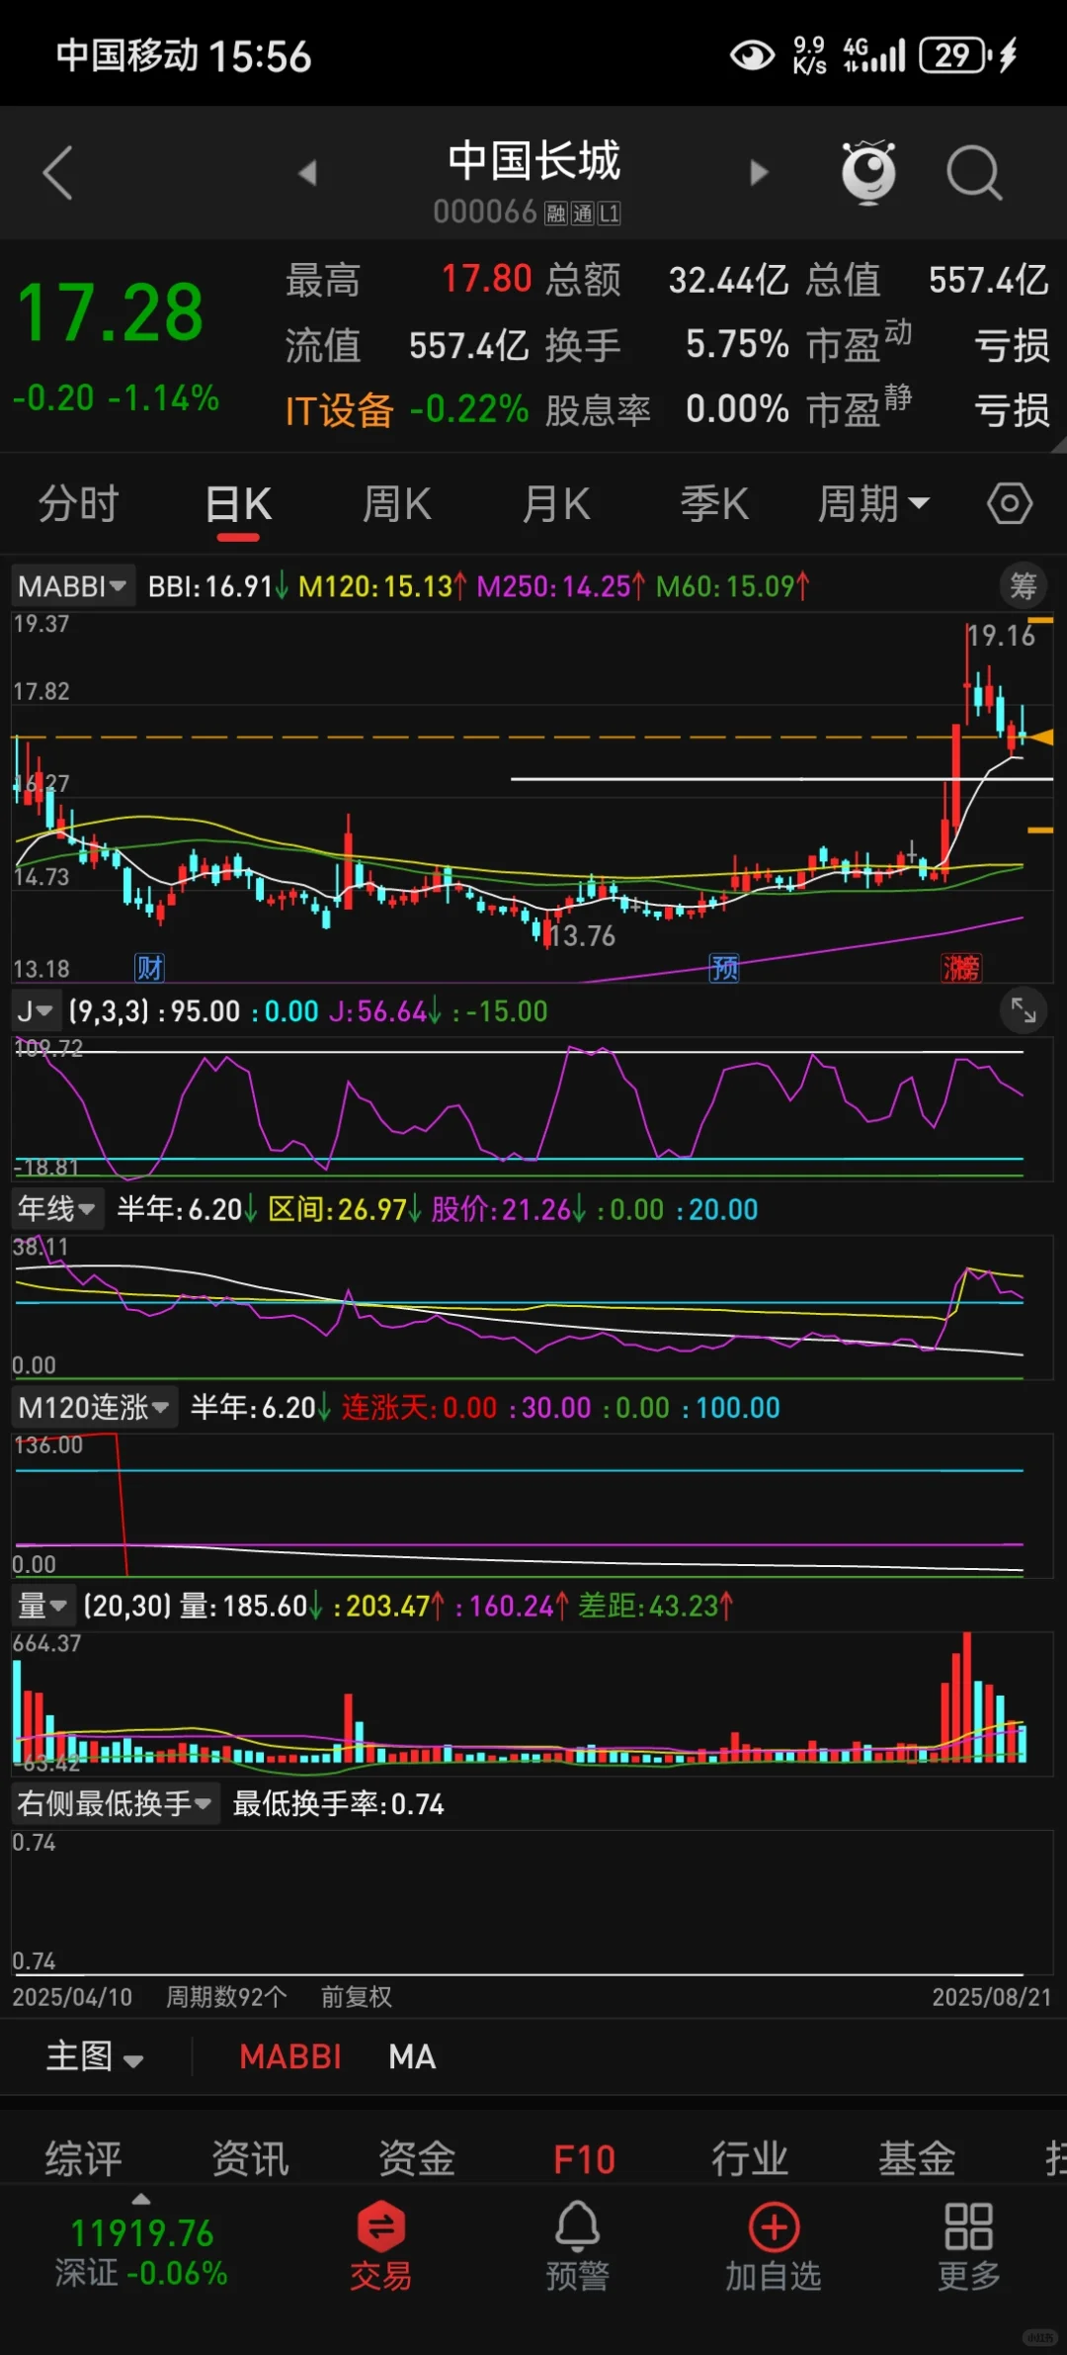Viewport: 1067px width, 2355px height.
Task: Go to next stock with right triangle
Action: coord(759,173)
